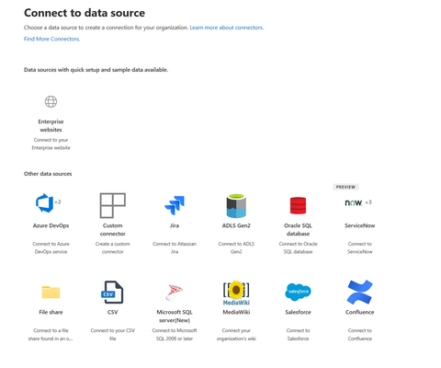Image resolution: width=441 pixels, height=368 pixels.
Task: Select the Oracle SQL database icon
Action: pyautogui.click(x=298, y=205)
